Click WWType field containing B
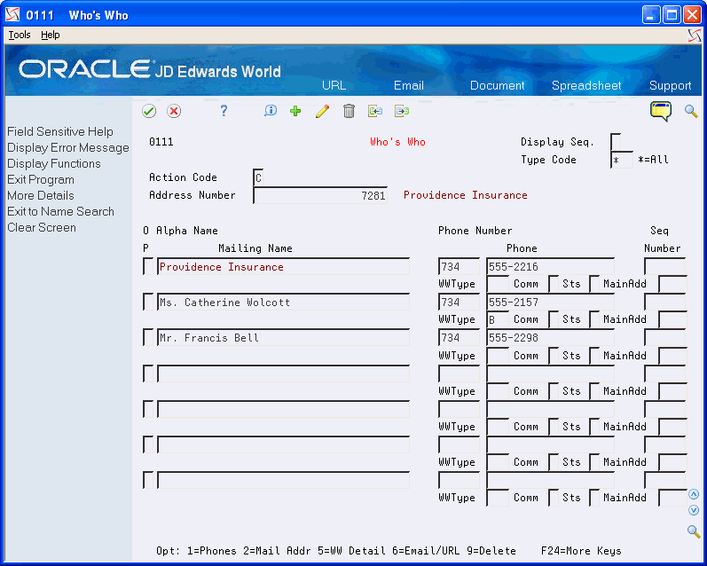 point(498,319)
